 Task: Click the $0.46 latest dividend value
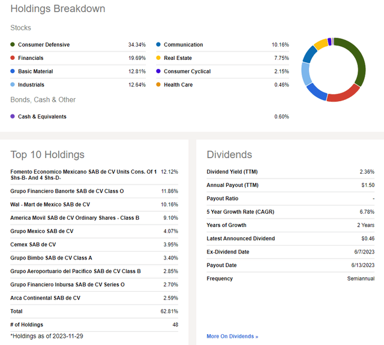368,238
